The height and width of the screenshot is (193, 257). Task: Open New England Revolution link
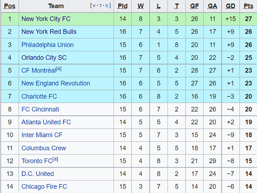pos(56,84)
